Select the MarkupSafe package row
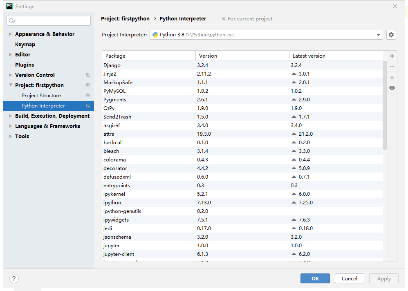Image resolution: width=408 pixels, height=291 pixels. (242, 83)
